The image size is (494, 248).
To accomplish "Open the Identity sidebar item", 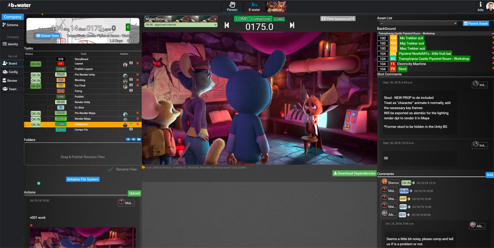I will click(x=12, y=44).
